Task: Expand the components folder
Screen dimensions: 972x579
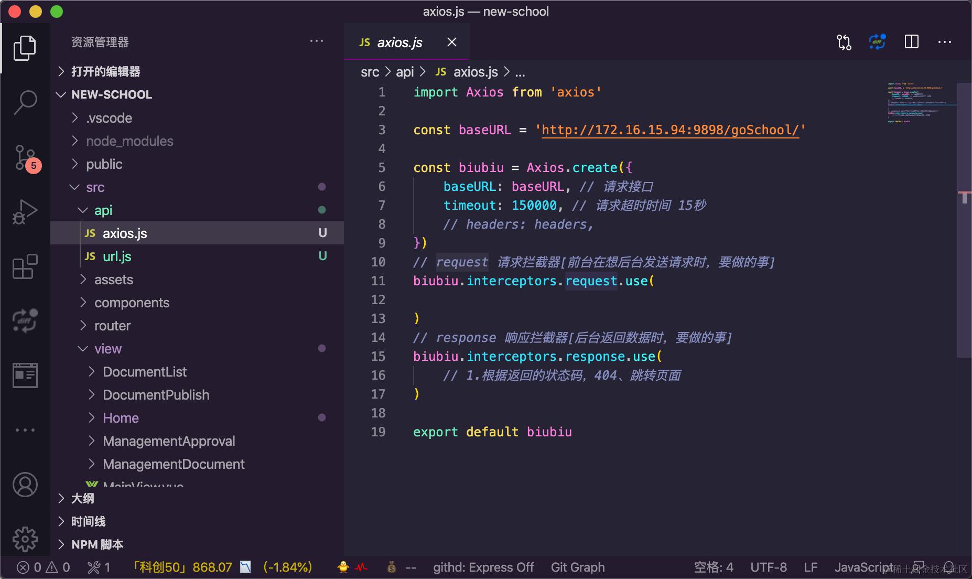Action: click(197, 302)
